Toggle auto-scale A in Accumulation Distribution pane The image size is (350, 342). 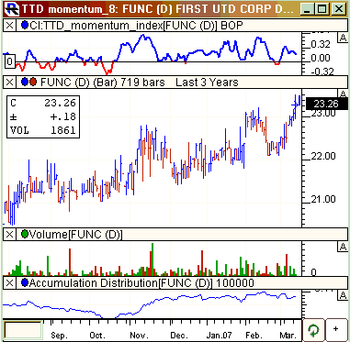coord(342,295)
